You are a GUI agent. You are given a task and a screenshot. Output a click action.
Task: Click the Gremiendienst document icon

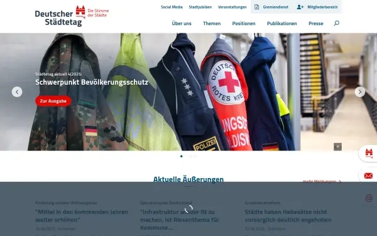pyautogui.click(x=256, y=7)
